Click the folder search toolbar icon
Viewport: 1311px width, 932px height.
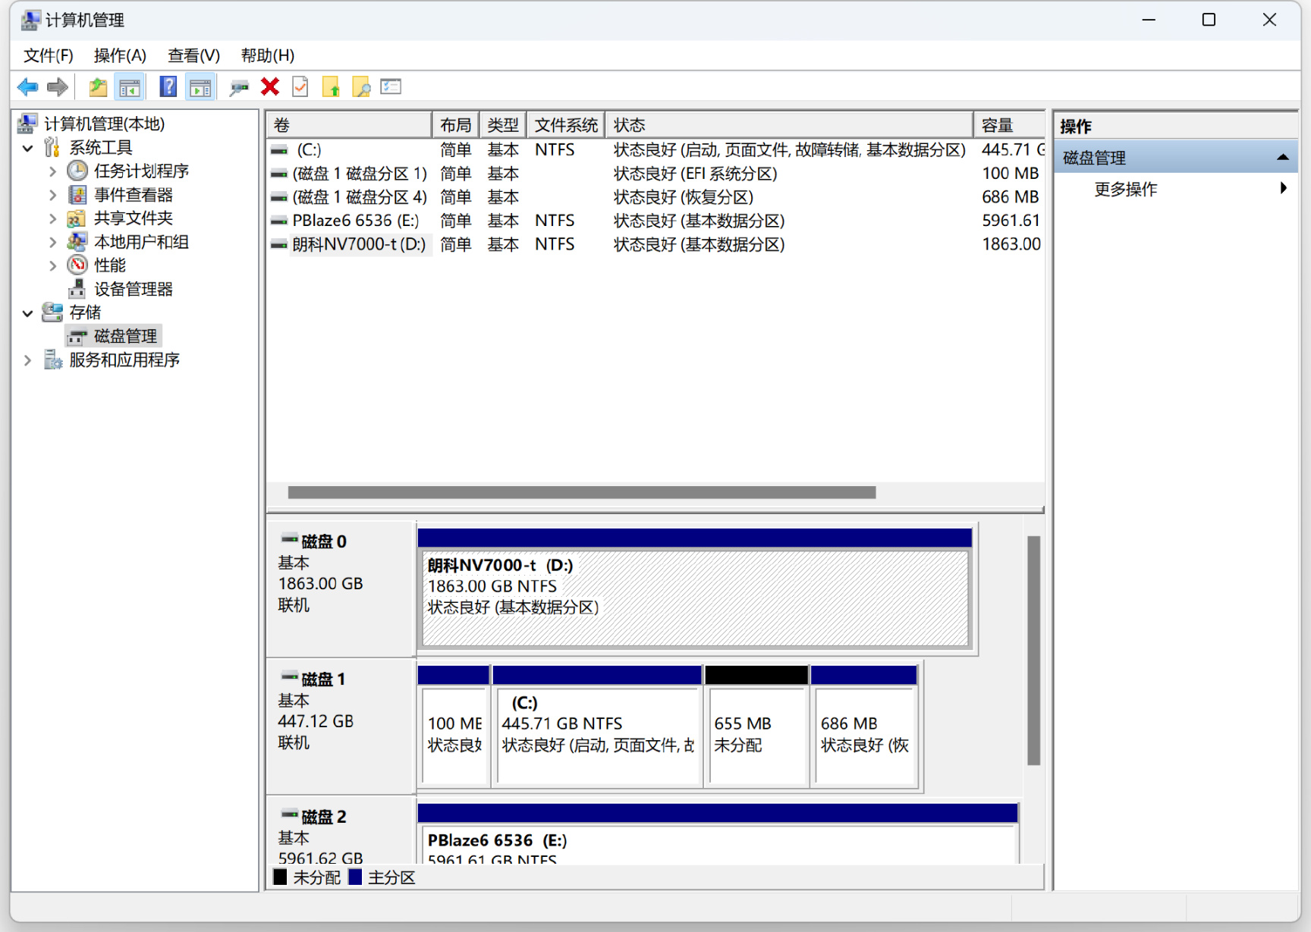tap(361, 87)
